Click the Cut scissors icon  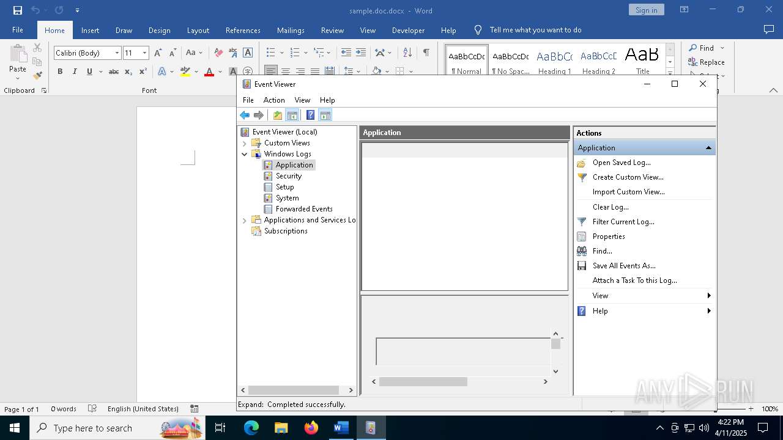(37, 48)
